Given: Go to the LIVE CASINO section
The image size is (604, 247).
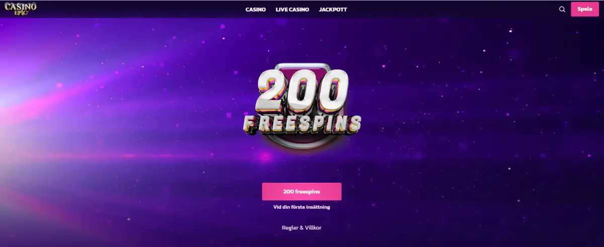Looking at the screenshot, I should [292, 10].
